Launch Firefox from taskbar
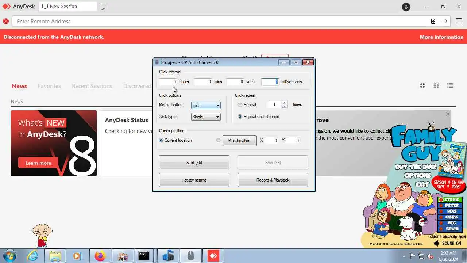The height and width of the screenshot is (263, 467). click(x=100, y=256)
